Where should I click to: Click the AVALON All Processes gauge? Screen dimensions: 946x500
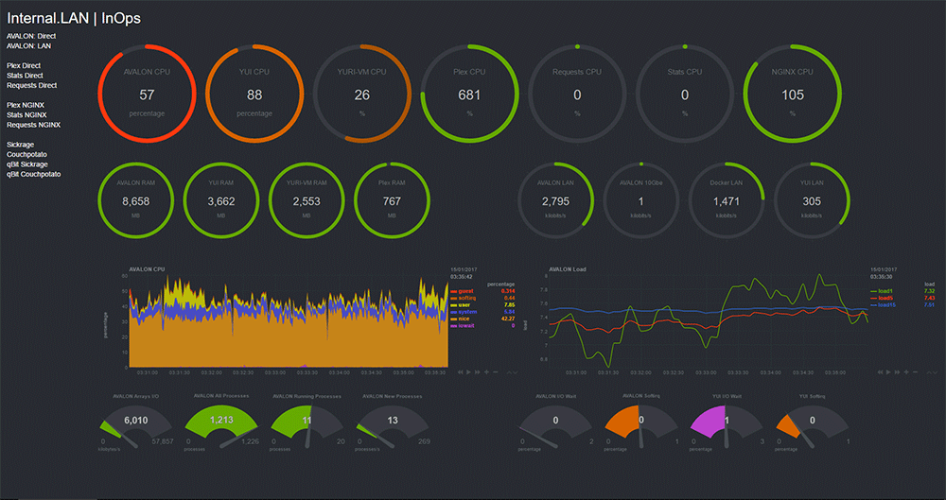pyautogui.click(x=221, y=423)
